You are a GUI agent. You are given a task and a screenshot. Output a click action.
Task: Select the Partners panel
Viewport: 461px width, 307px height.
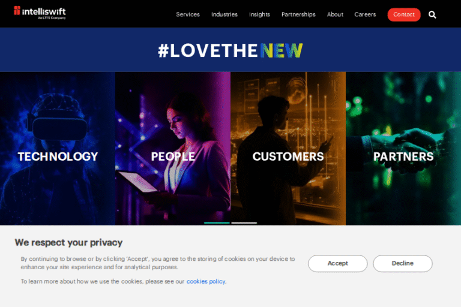pos(403,148)
